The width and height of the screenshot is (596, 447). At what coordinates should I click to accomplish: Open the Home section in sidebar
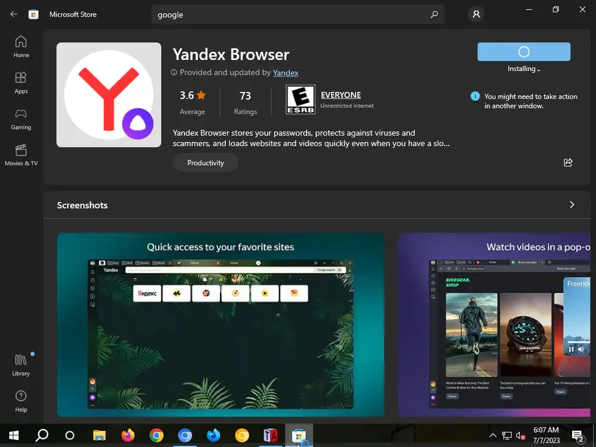click(x=21, y=47)
